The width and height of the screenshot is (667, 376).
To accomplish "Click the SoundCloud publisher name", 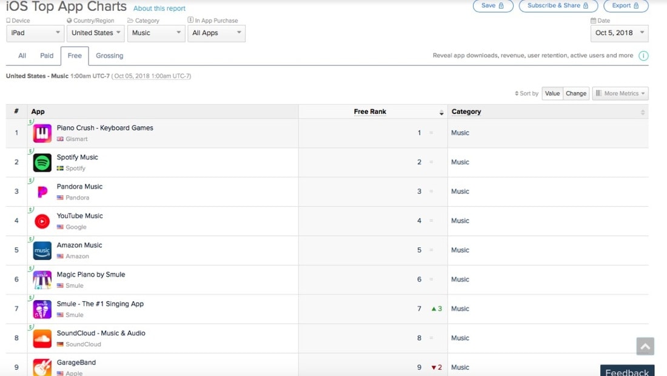I will coord(84,344).
